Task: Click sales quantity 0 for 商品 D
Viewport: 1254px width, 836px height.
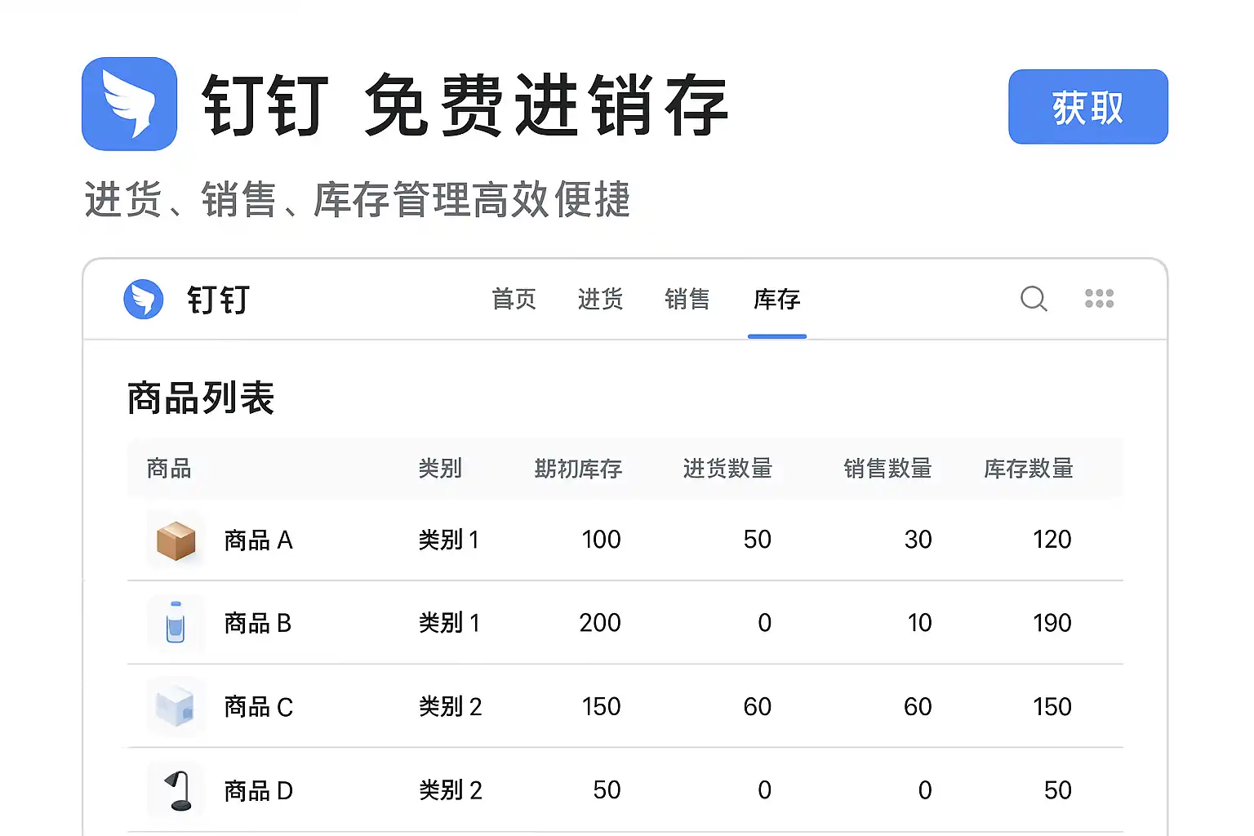Action: click(925, 790)
